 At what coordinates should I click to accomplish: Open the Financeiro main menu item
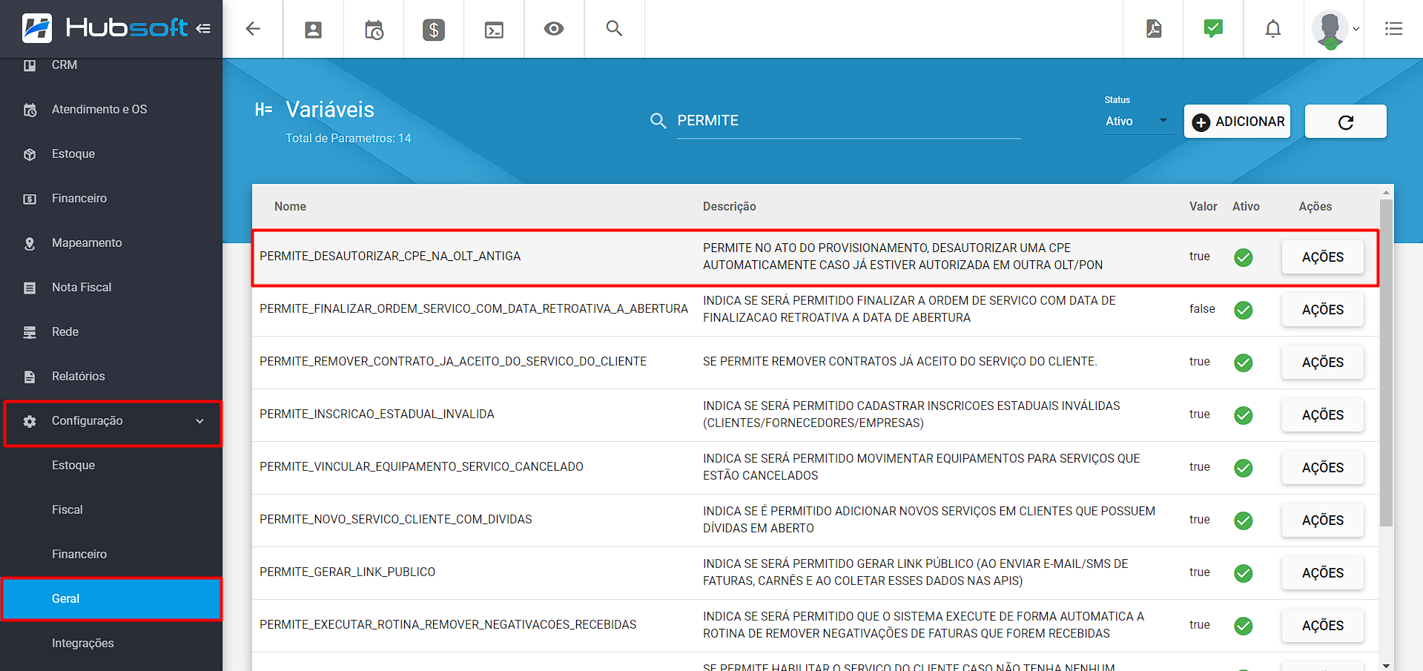111,199
